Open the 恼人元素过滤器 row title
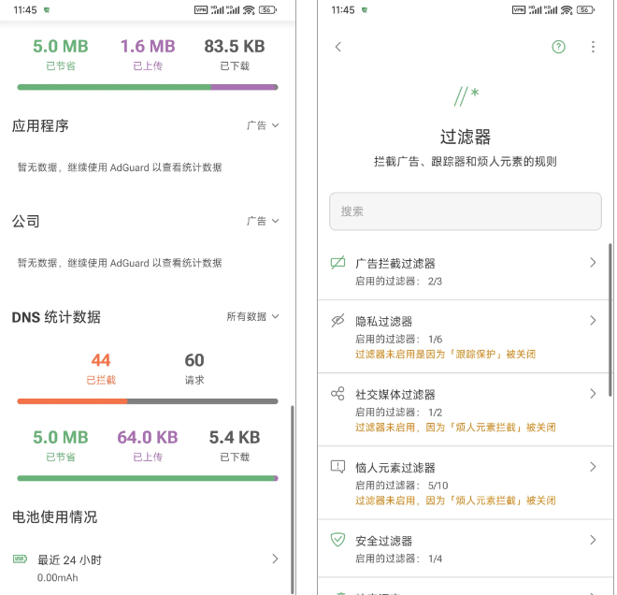This screenshot has height=595, width=617. coord(395,468)
